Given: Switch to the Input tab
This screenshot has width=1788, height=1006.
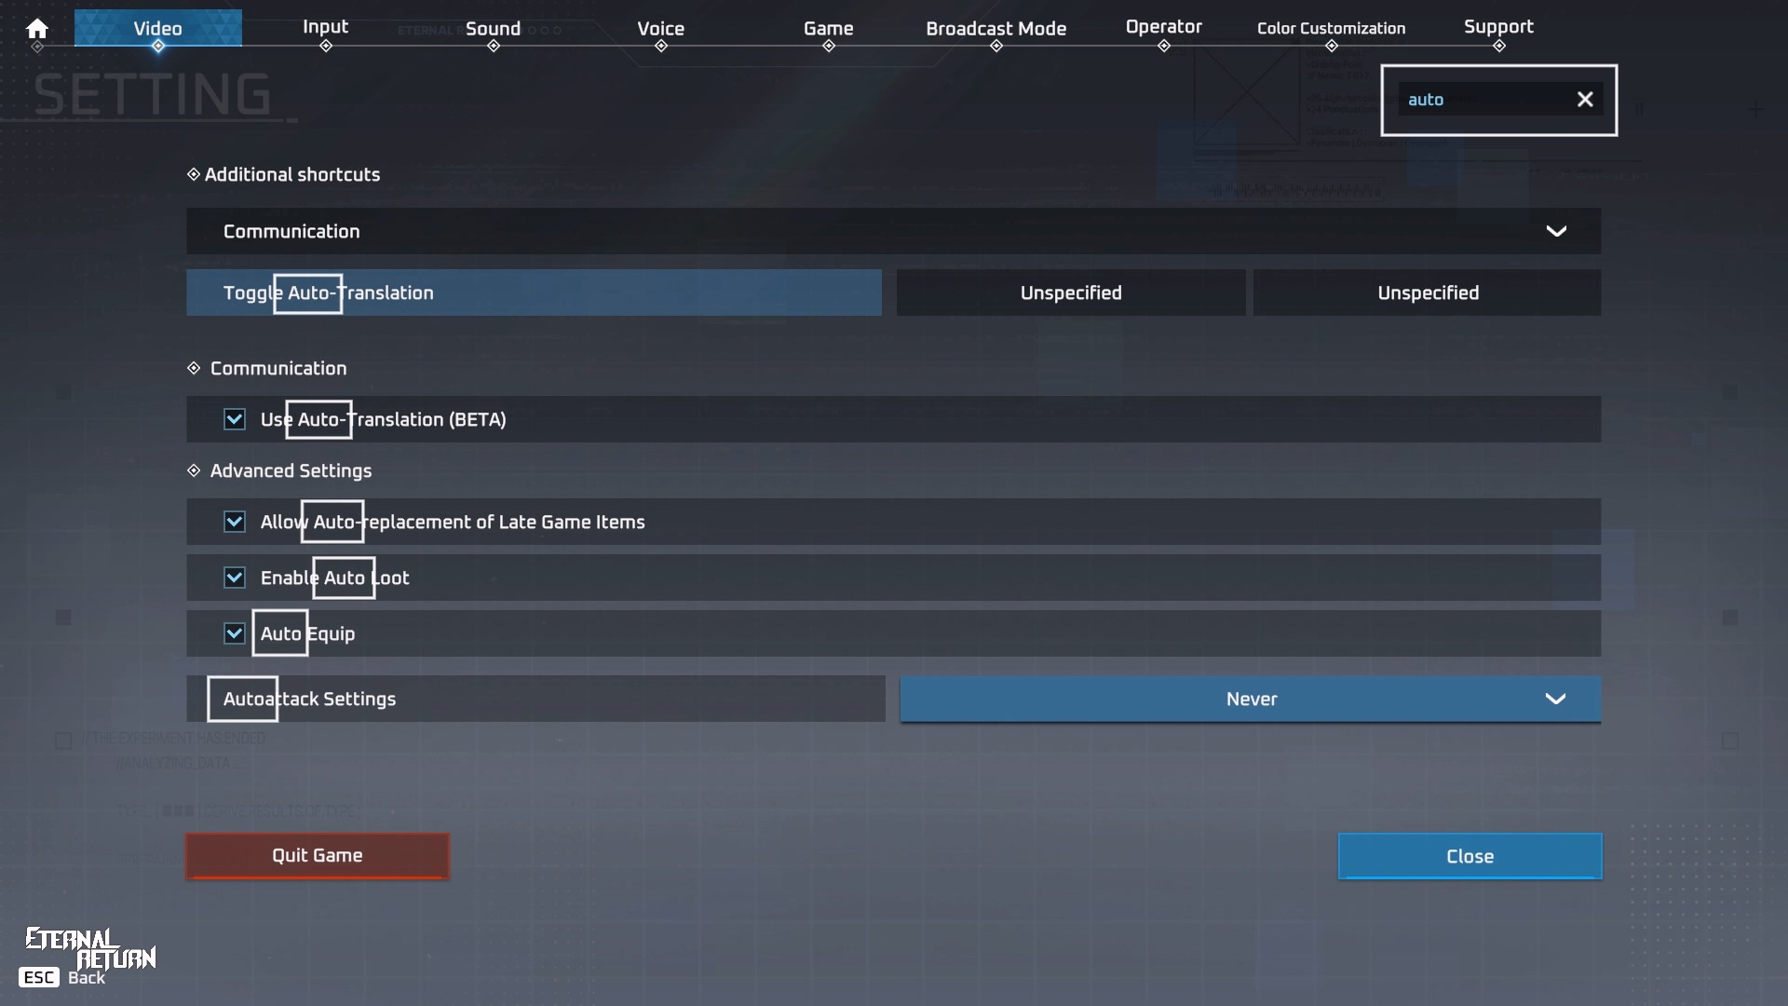Looking at the screenshot, I should (x=325, y=27).
